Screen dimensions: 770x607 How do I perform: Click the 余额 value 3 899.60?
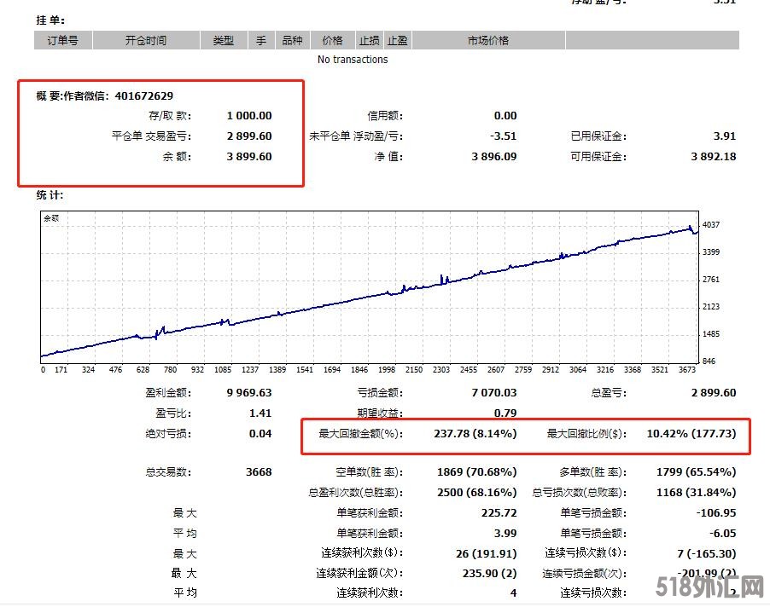[x=249, y=157]
